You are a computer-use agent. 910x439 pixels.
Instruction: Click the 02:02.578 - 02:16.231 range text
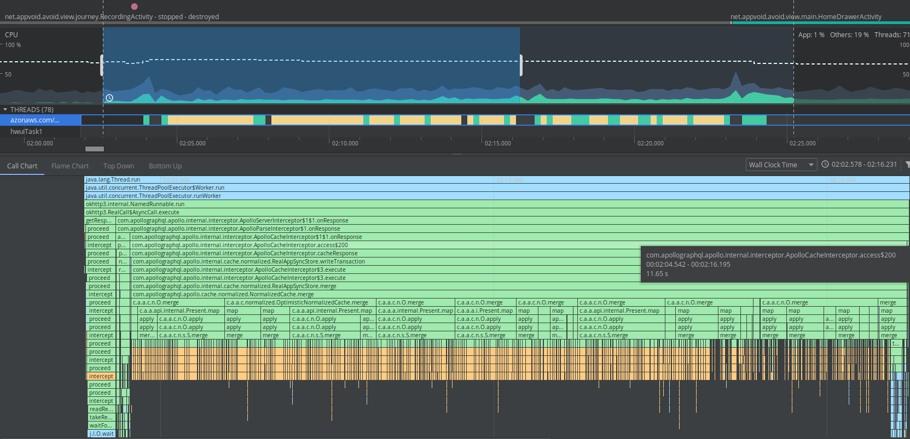coord(865,165)
